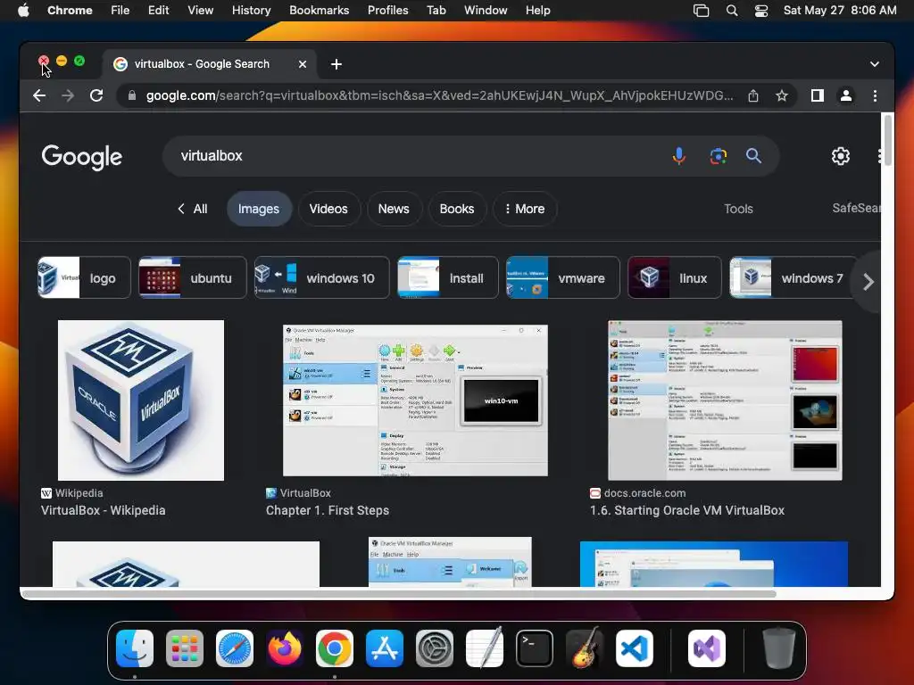
Task: Open the Chrome profile menu
Action: [x=846, y=95]
